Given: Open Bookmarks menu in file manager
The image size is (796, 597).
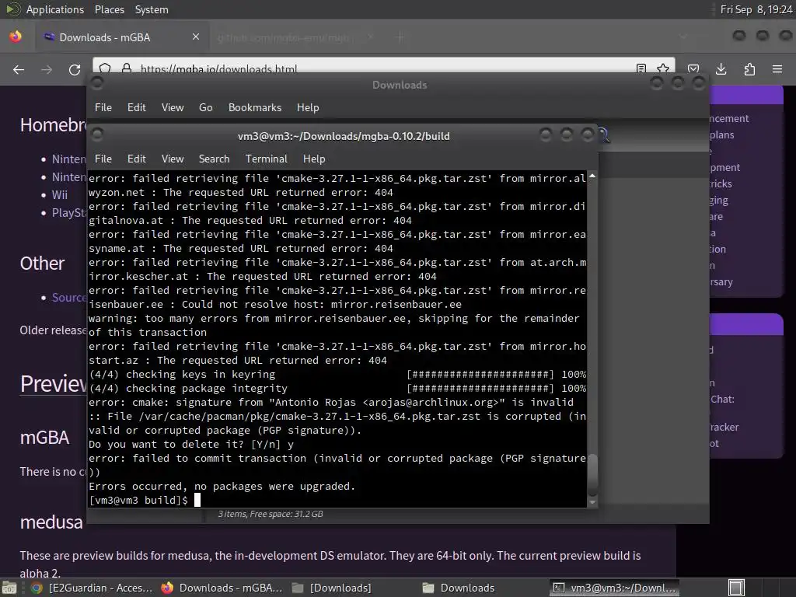Looking at the screenshot, I should tap(255, 107).
